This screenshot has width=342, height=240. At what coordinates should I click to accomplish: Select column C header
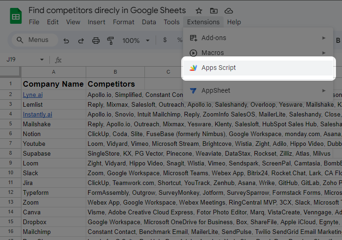168,72
